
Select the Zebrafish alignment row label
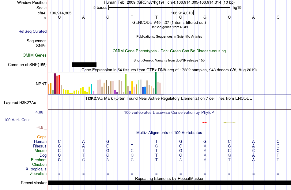[38, 174]
